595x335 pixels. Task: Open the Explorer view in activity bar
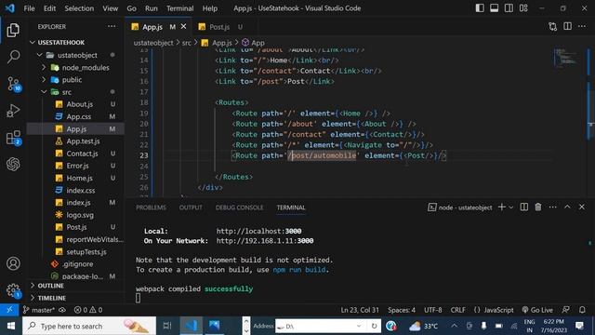click(13, 30)
